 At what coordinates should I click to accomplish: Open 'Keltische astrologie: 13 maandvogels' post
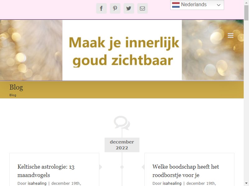click(46, 171)
